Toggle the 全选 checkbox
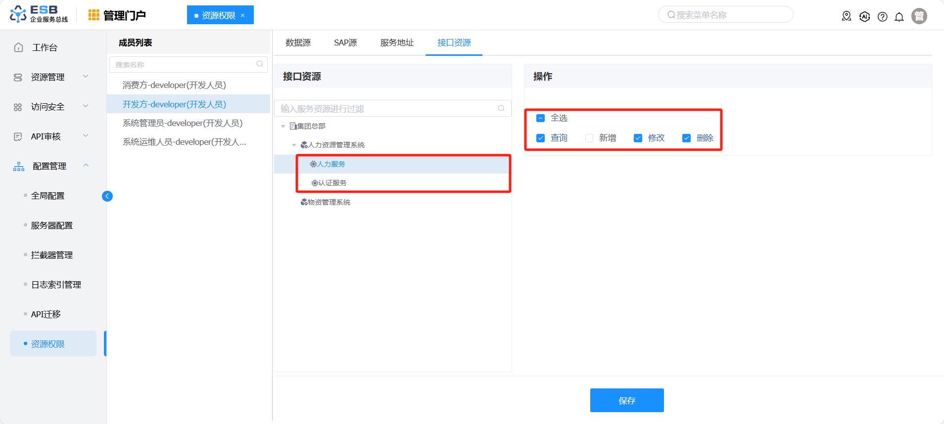944x424 pixels. coord(541,118)
